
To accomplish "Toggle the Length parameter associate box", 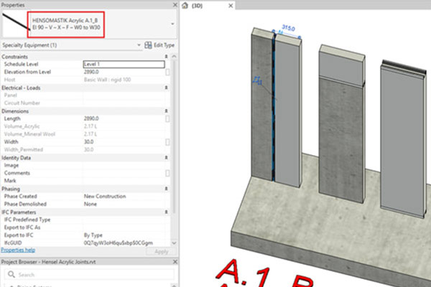I will coord(167,119).
